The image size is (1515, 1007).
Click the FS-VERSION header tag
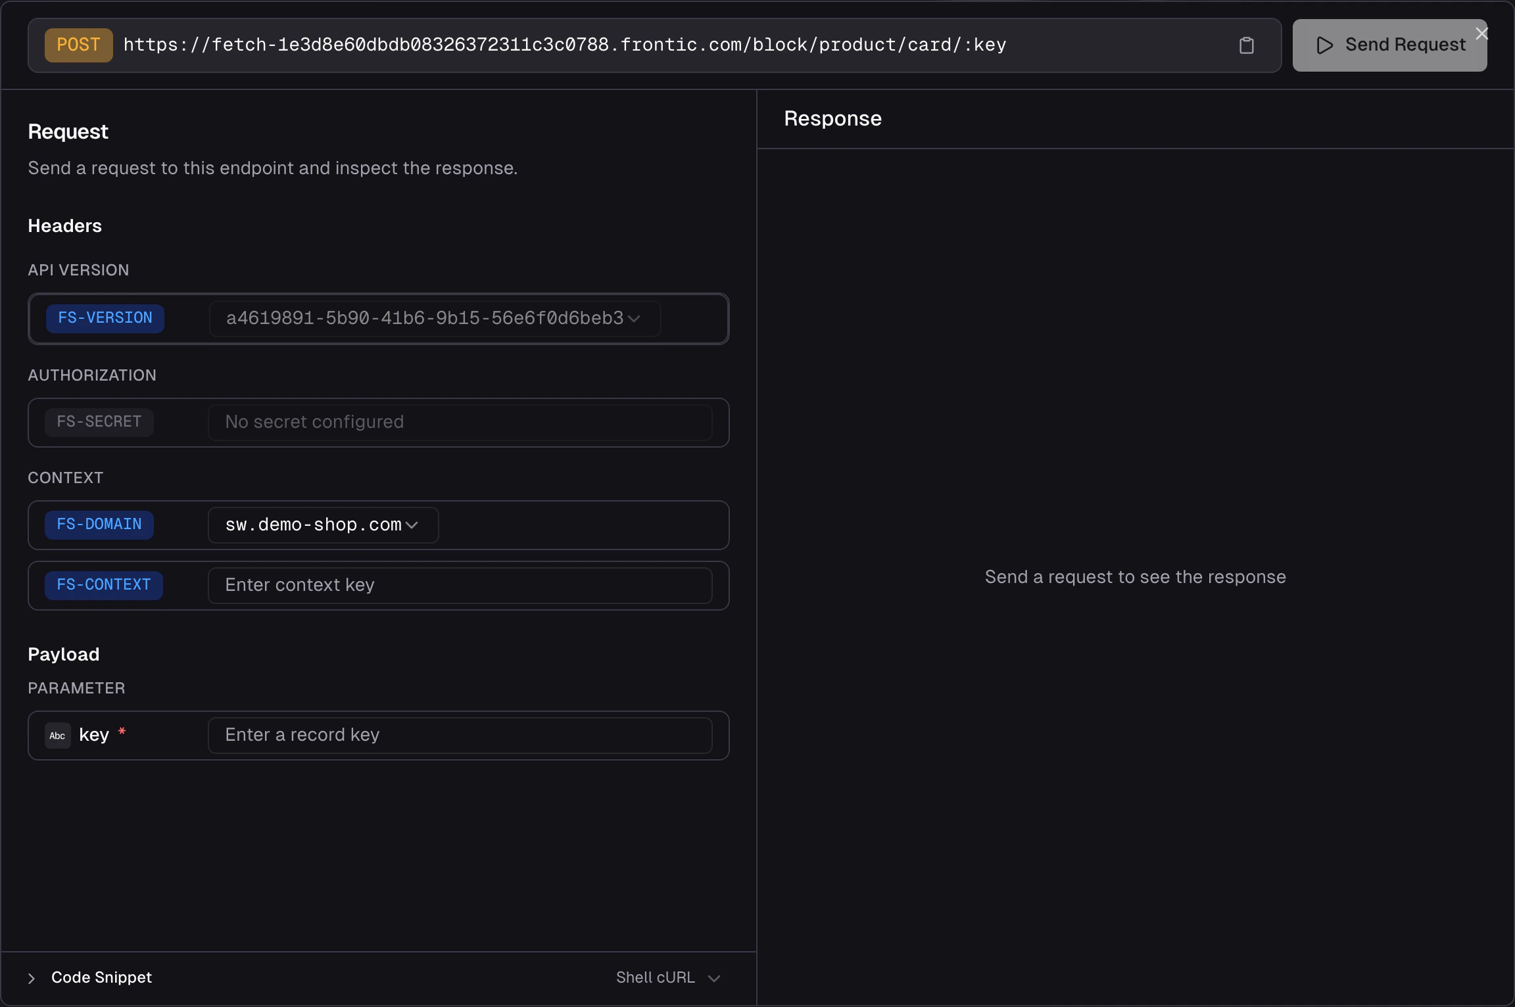105,318
